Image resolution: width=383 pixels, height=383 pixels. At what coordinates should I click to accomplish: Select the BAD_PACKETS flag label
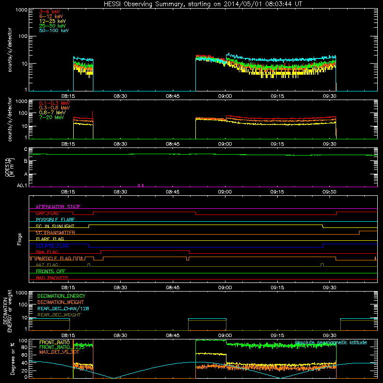[x=52, y=278]
